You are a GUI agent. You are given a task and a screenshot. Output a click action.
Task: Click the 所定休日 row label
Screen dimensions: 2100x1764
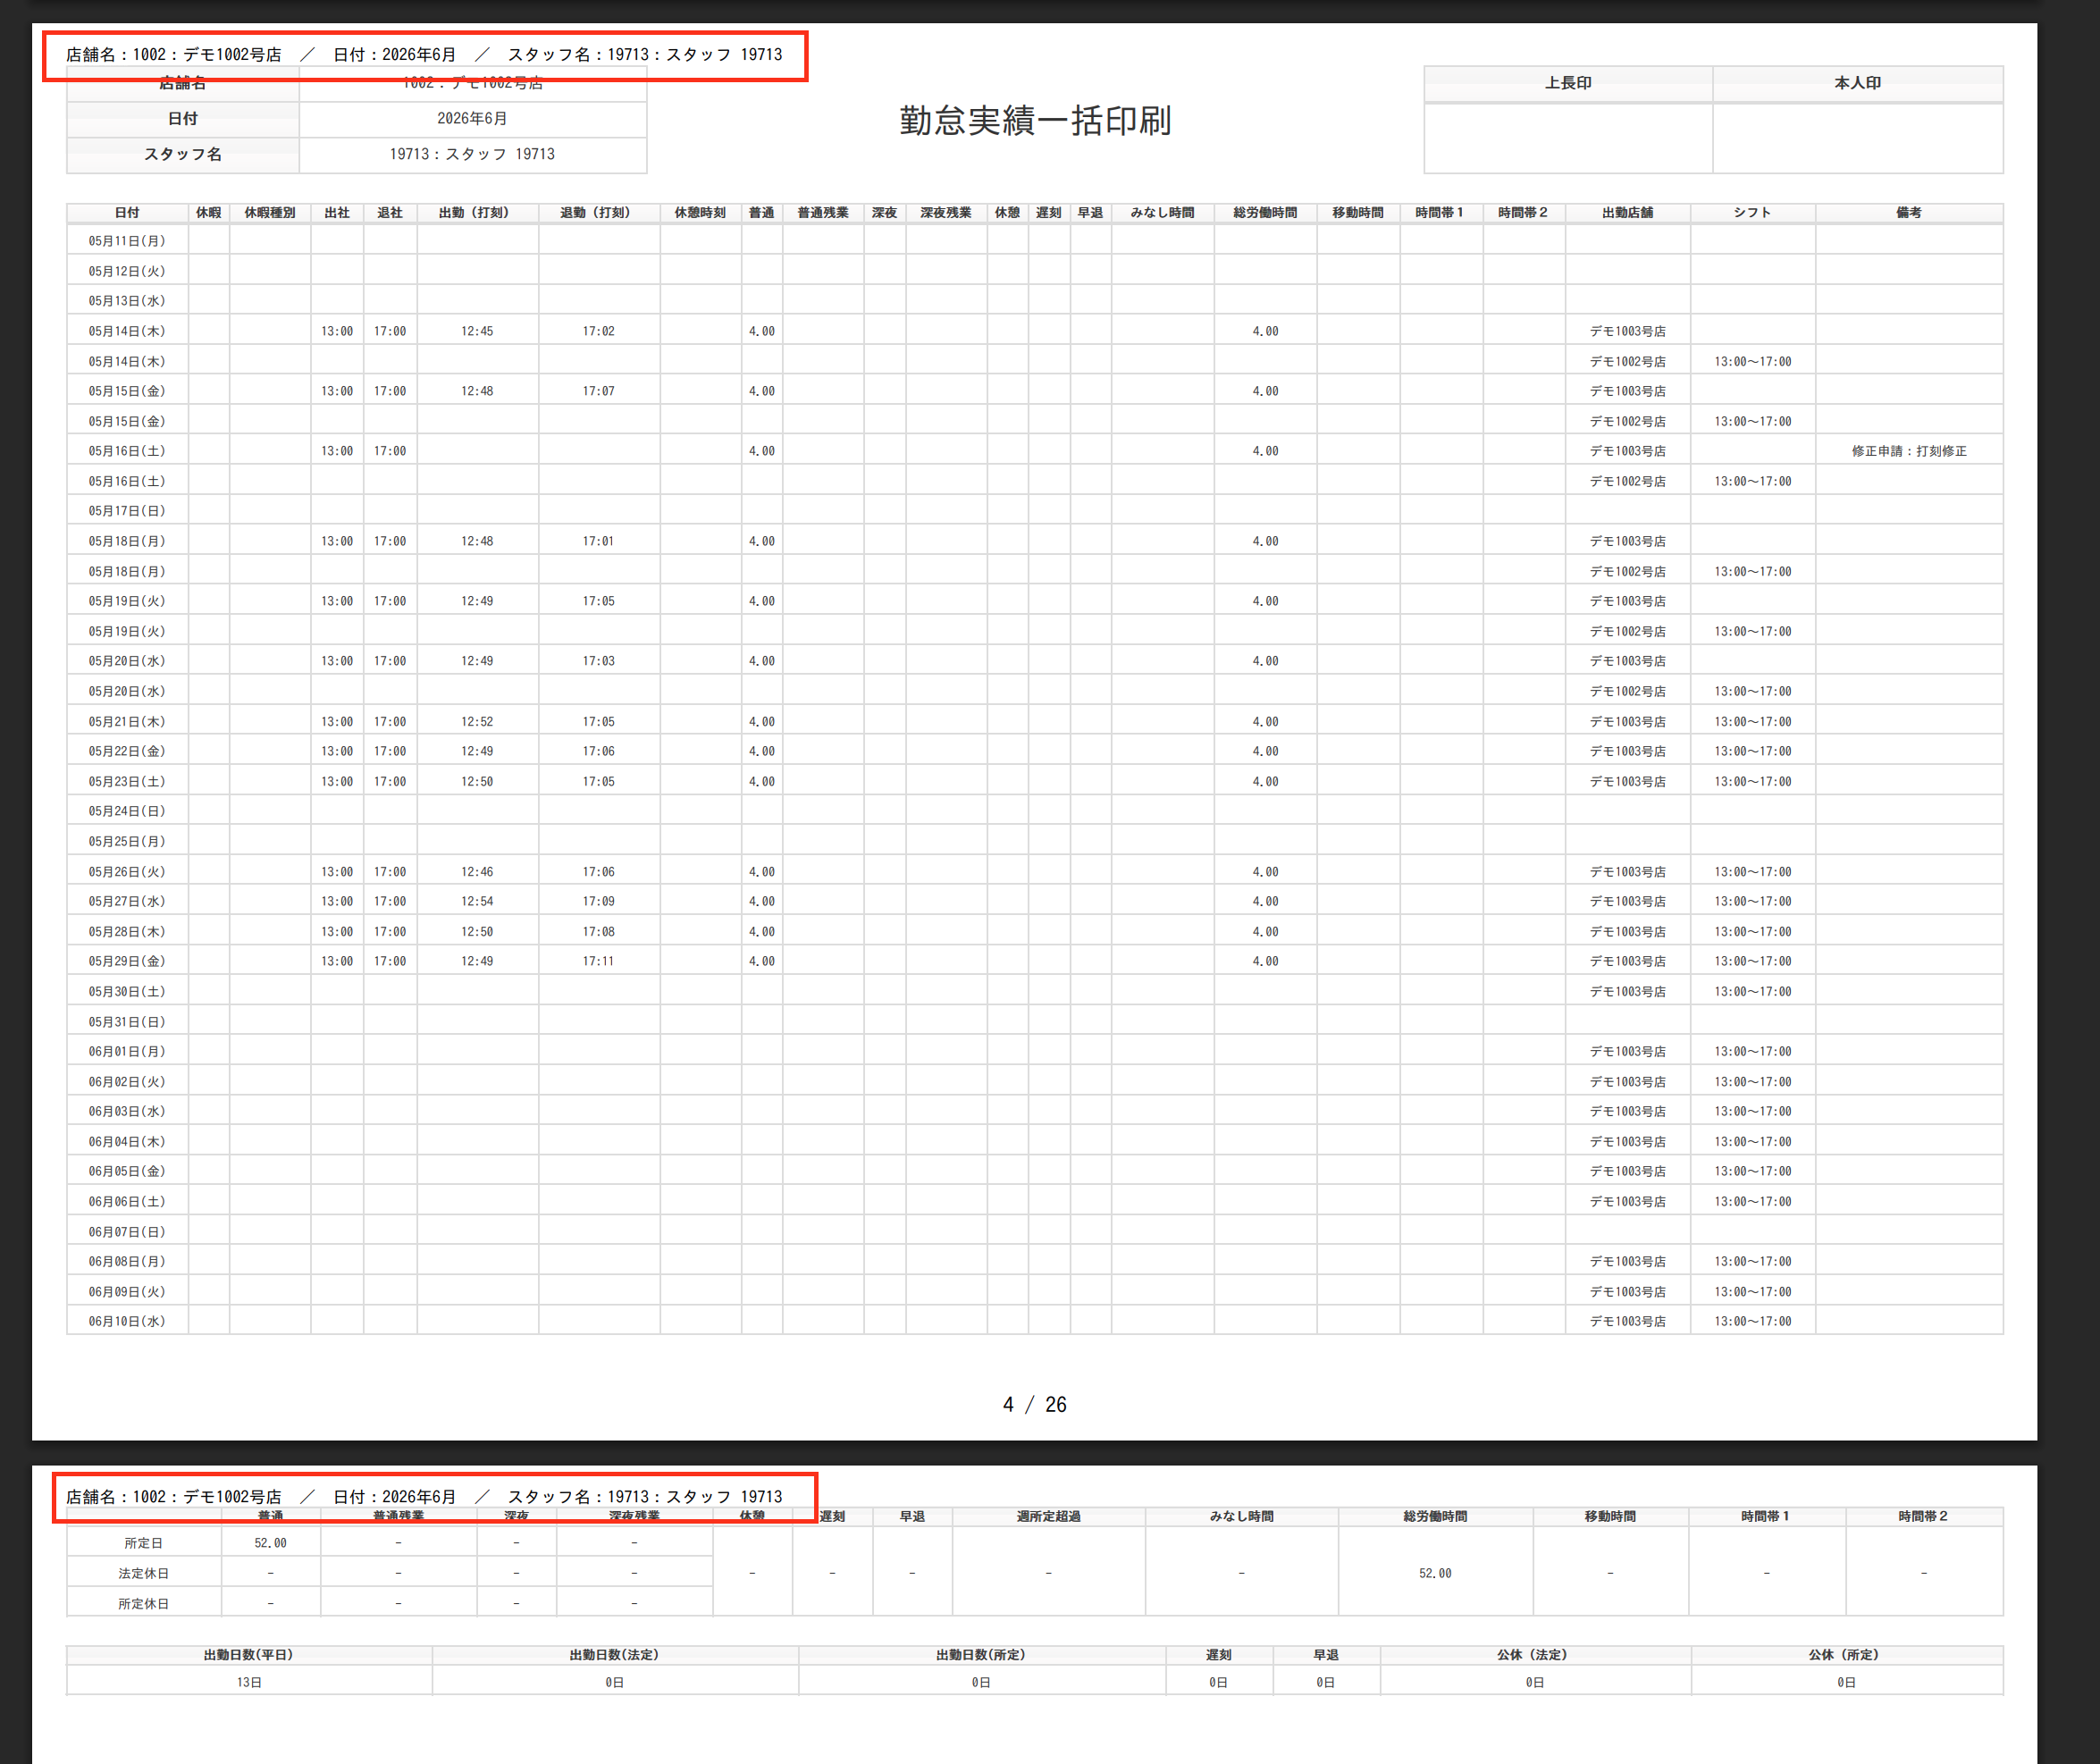point(143,1603)
